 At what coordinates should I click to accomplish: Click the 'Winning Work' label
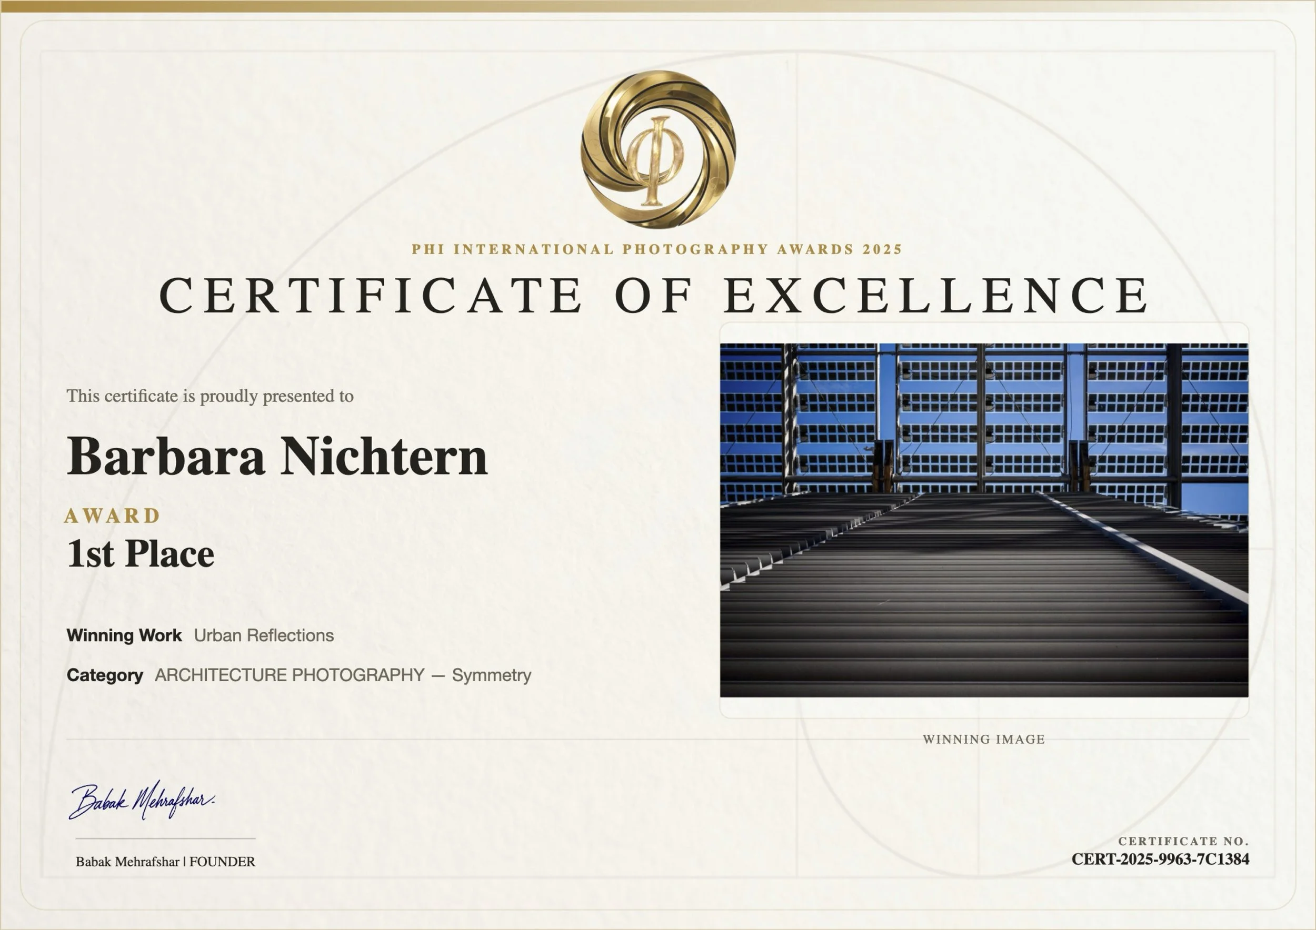(x=124, y=635)
